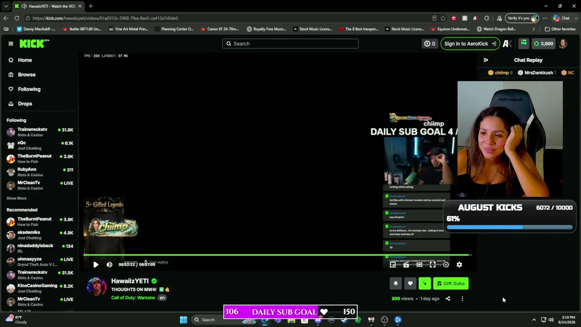Play the VOD video
Viewport: 581px width, 327px height.
tap(96, 264)
